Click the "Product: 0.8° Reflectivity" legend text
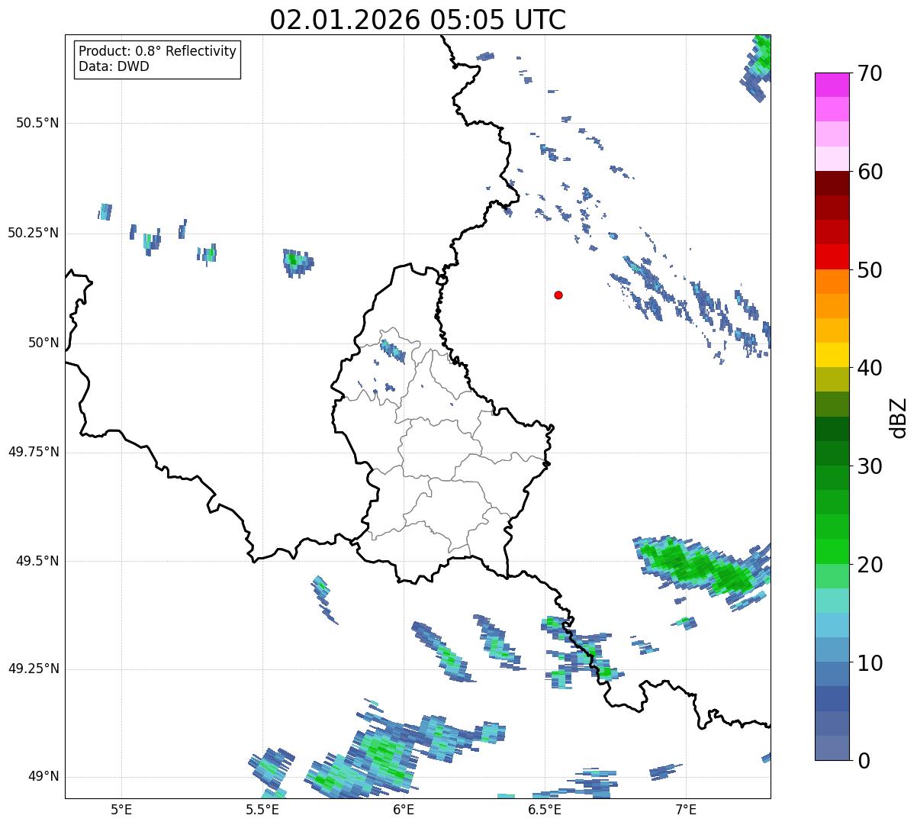The image size is (917, 825). (158, 51)
